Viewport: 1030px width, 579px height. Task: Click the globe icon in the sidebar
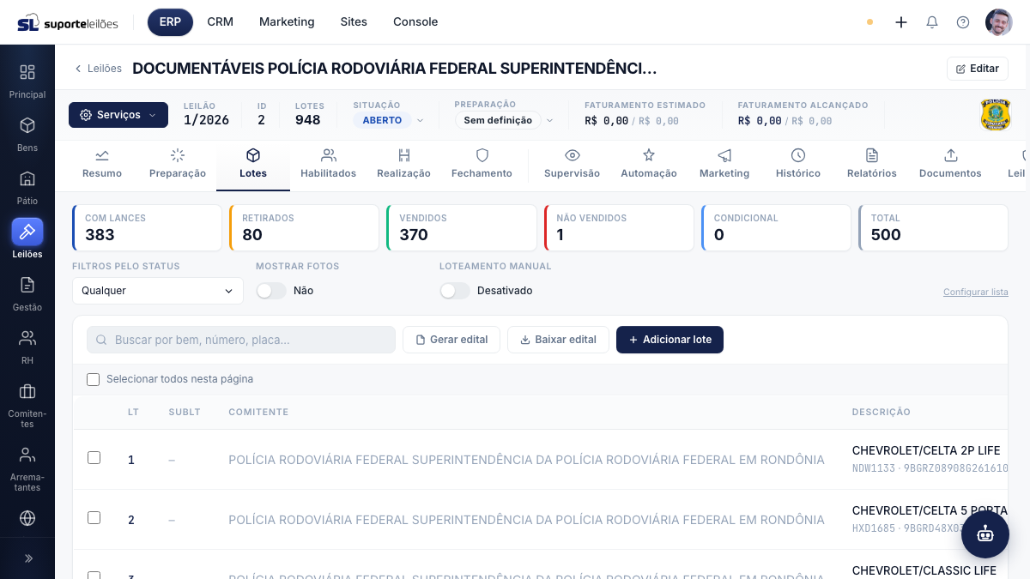[x=27, y=518]
